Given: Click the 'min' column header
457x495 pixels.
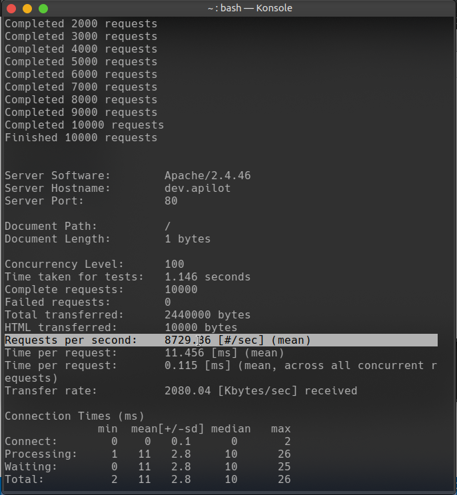Looking at the screenshot, I should tap(107, 428).
